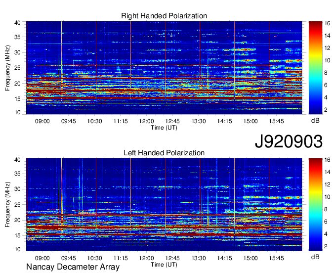
Task: Click 15 MHz tick on lower frequency axis
Action: [x=17, y=236]
